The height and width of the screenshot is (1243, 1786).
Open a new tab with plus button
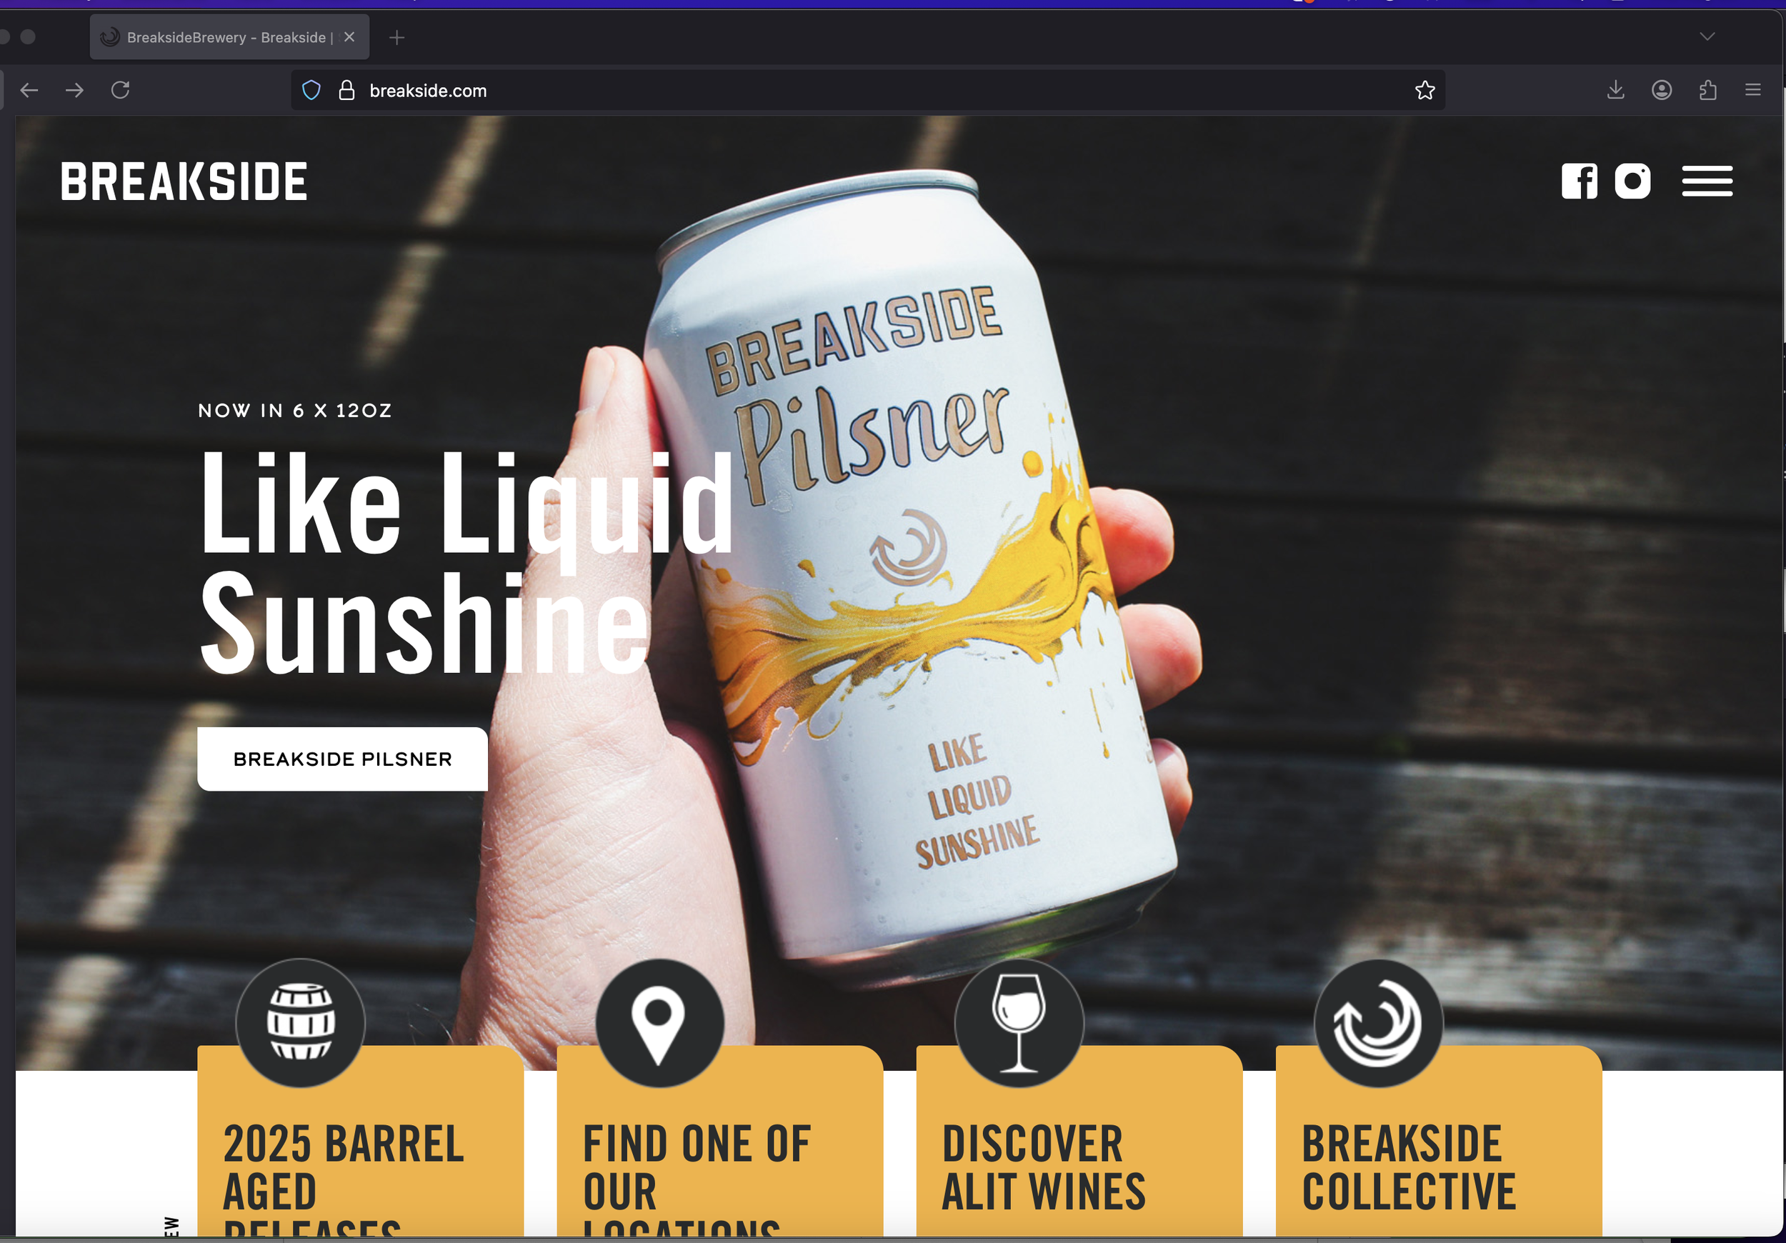click(x=396, y=37)
